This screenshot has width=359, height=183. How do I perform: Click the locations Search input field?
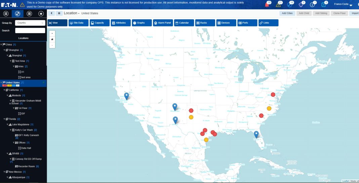click(x=30, y=30)
